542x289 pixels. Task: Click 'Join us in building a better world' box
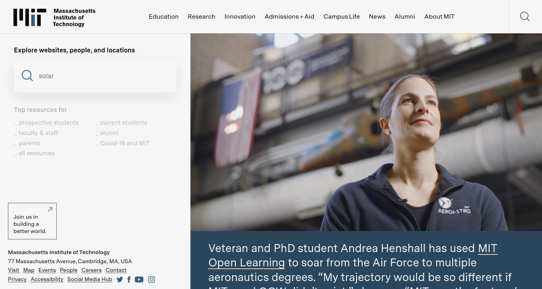click(x=32, y=221)
